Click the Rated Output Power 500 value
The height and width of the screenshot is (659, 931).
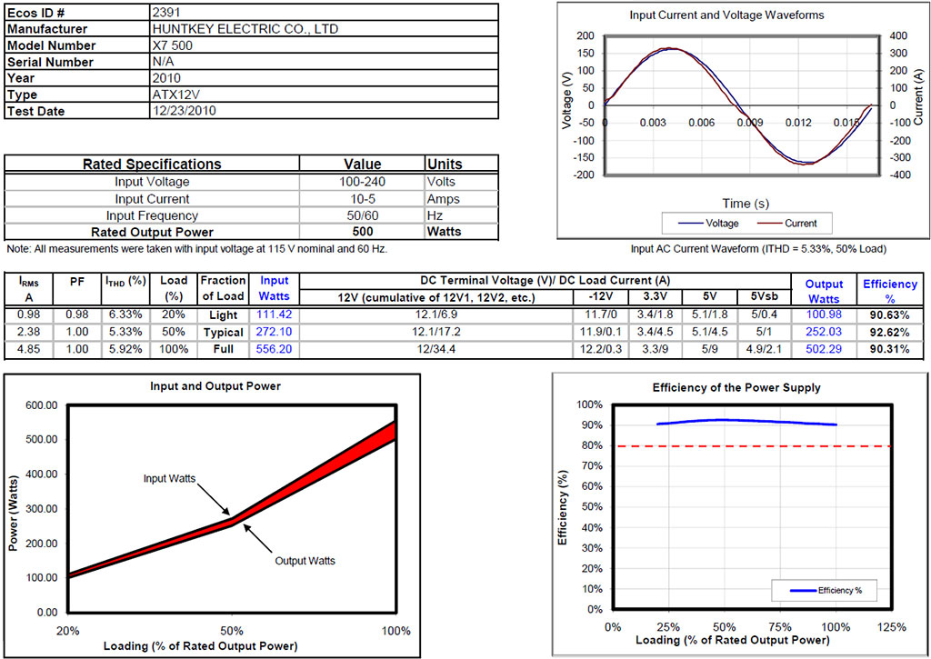[x=362, y=232]
